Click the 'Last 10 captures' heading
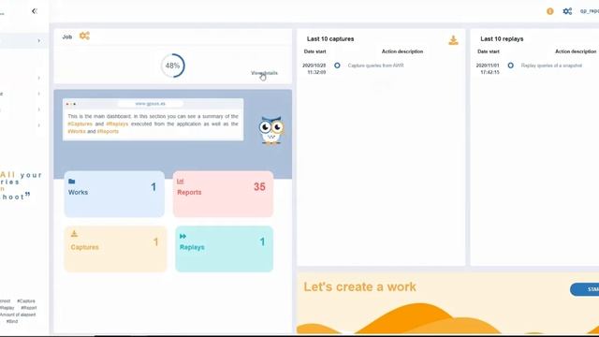 click(330, 39)
